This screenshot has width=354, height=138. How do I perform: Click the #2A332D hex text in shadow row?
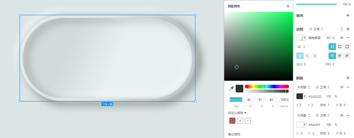point(315,96)
